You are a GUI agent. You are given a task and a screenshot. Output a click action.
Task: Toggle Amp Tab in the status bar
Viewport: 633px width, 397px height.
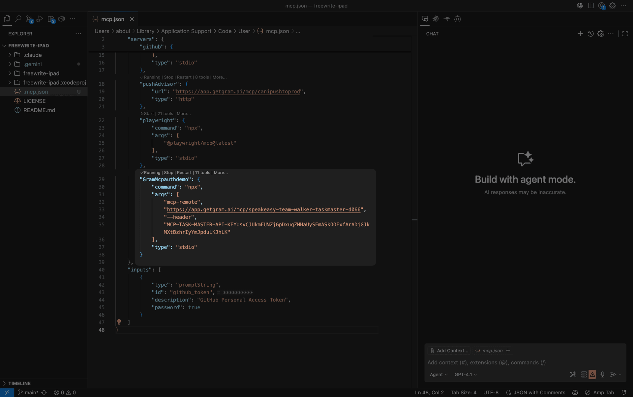601,392
